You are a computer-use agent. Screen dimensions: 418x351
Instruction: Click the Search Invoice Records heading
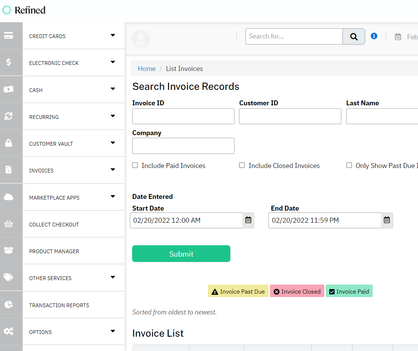[186, 86]
